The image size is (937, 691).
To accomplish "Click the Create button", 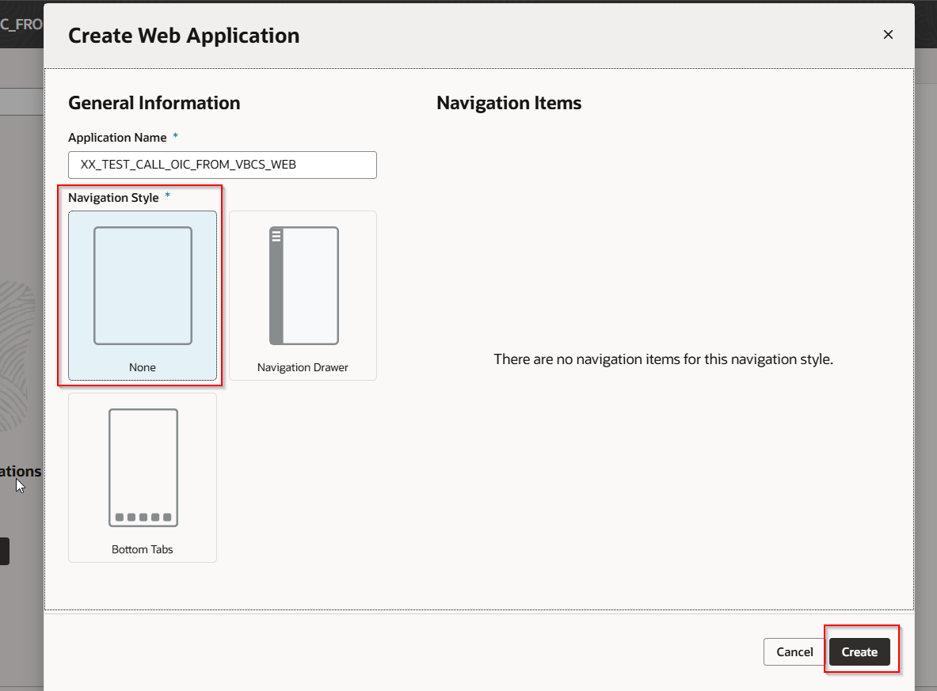I will [859, 651].
